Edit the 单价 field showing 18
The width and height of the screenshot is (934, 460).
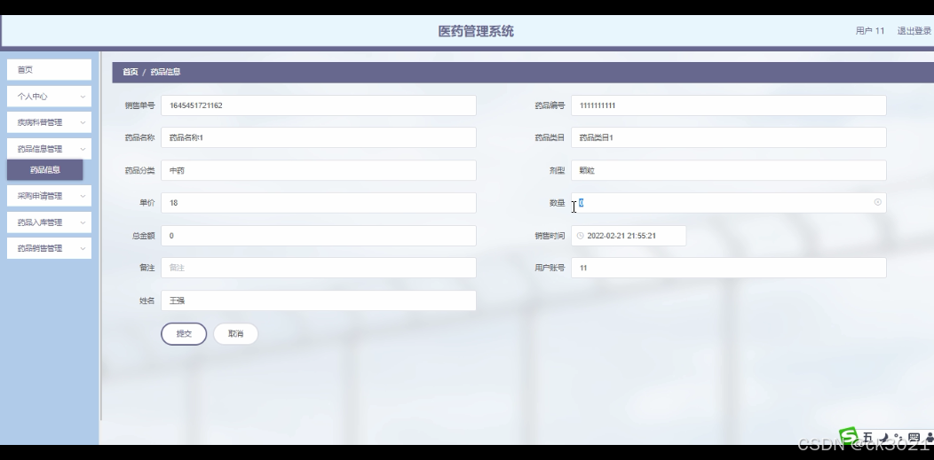pos(319,203)
